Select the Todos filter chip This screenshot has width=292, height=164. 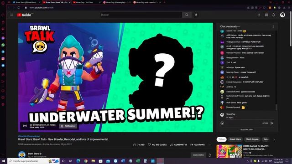(221, 139)
